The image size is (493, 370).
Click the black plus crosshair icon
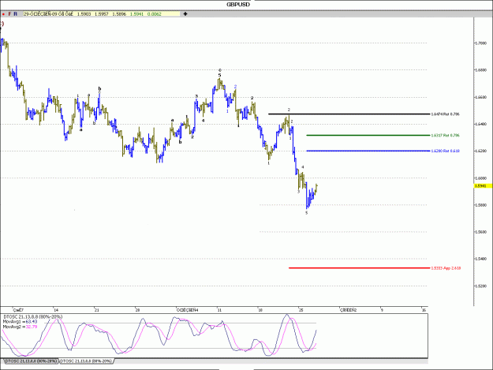(x=185, y=14)
